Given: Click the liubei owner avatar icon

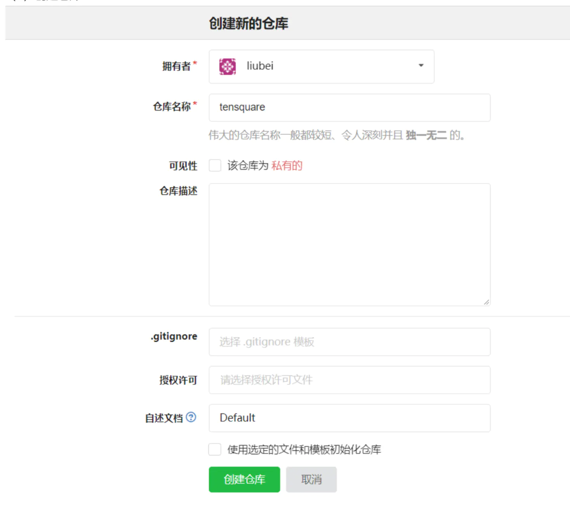Looking at the screenshot, I should point(227,66).
